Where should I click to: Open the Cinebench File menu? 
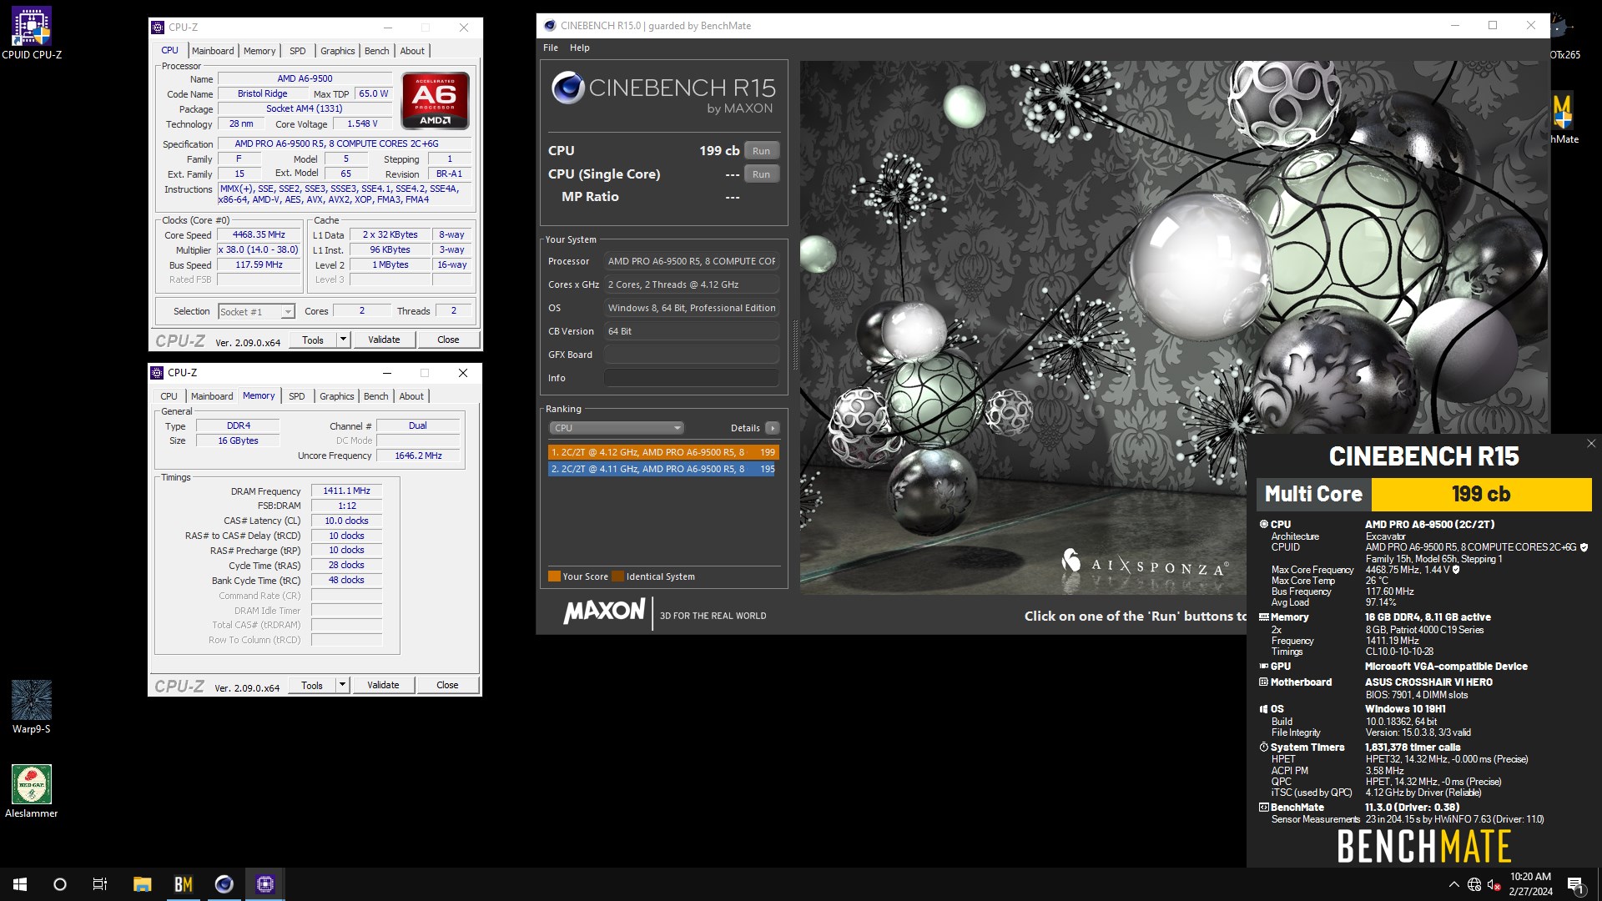click(x=551, y=48)
